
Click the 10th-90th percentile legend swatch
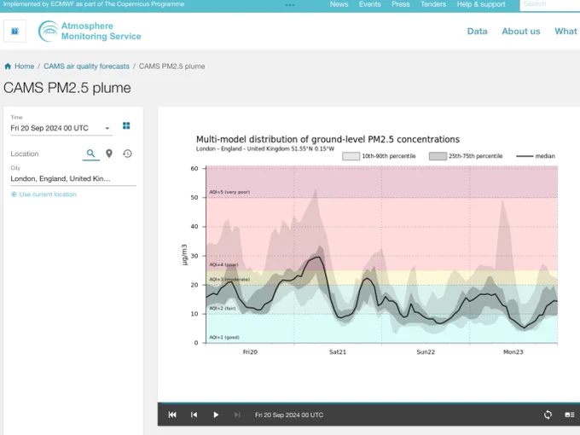[351, 156]
